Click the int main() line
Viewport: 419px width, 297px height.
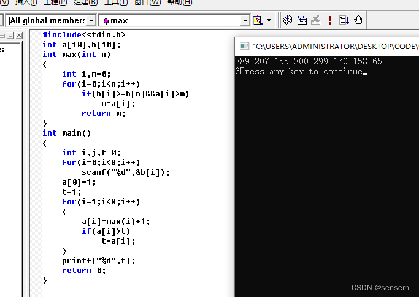point(66,133)
